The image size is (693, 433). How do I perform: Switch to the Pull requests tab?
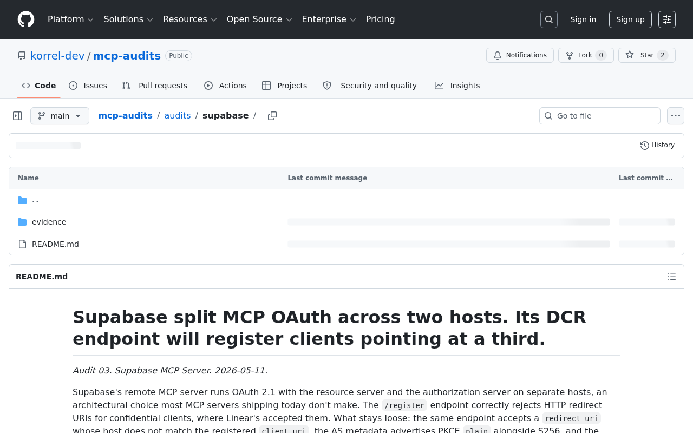click(155, 86)
